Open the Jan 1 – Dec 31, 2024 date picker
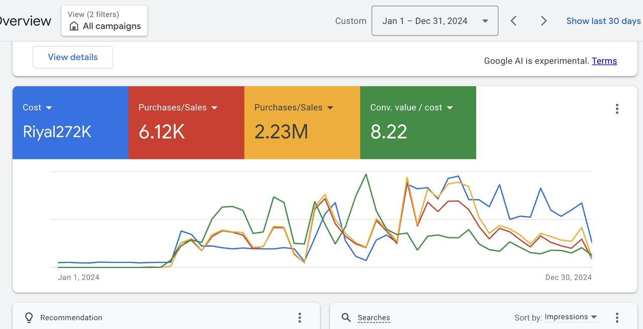Viewport: 643px width, 329px height. click(435, 21)
